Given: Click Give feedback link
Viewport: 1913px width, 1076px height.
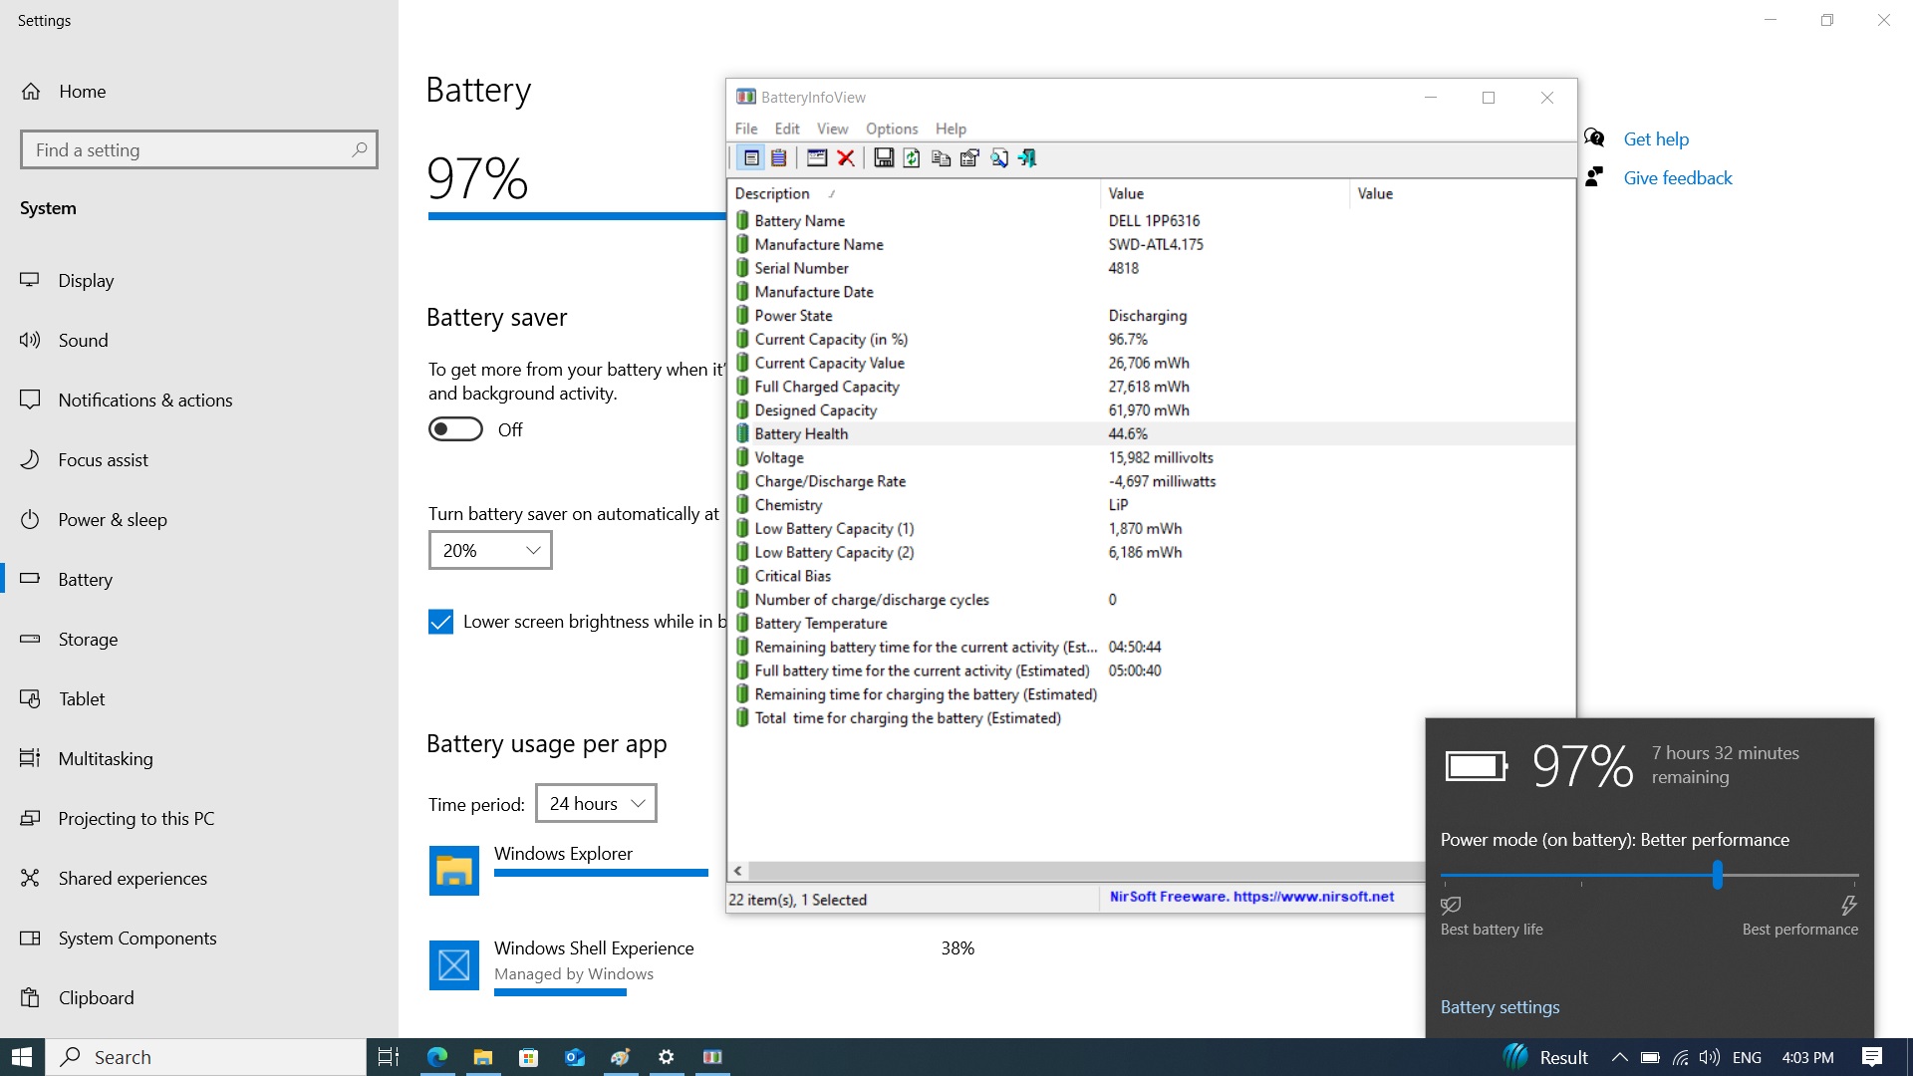Looking at the screenshot, I should [1678, 178].
